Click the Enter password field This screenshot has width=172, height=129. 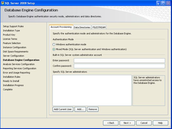pos(119,60)
